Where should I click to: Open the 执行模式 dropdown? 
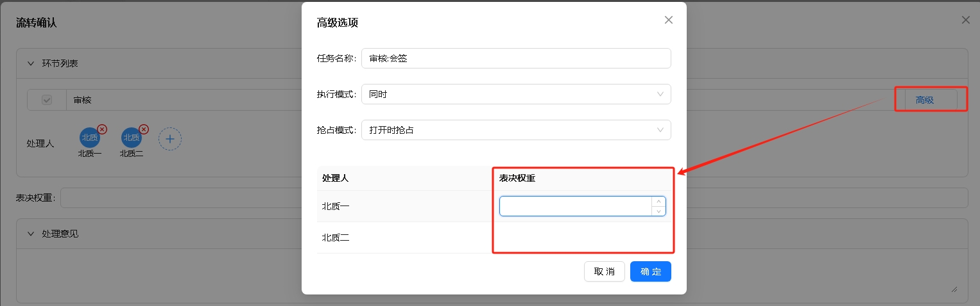click(515, 94)
